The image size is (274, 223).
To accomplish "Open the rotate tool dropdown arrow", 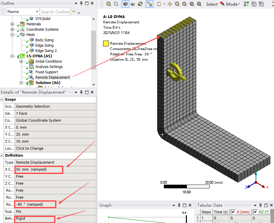I will coord(164,4).
